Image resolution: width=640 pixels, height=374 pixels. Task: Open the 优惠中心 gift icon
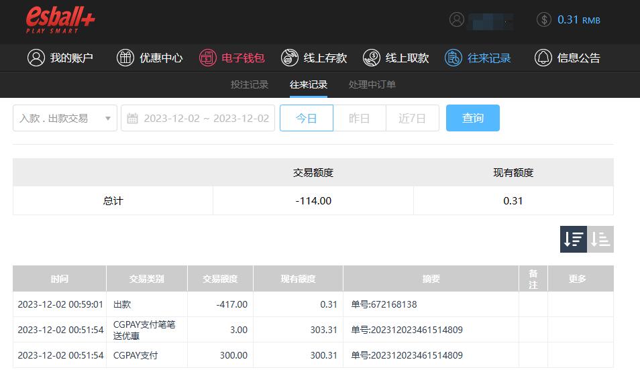[x=125, y=58]
